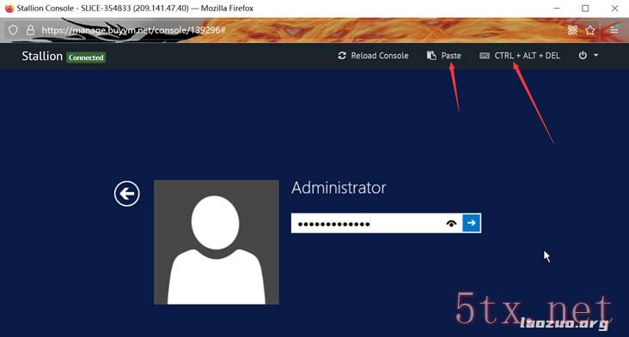629x337 pixels.
Task: Open the power options dropdown
Action: (588, 55)
